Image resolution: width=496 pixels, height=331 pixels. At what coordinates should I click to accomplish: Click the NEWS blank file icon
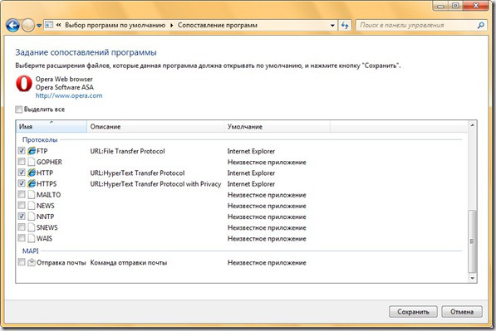(32, 206)
